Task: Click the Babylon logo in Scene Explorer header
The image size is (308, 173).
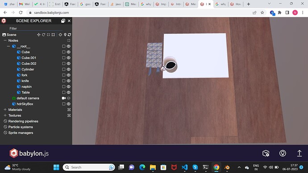Action: coord(4,21)
